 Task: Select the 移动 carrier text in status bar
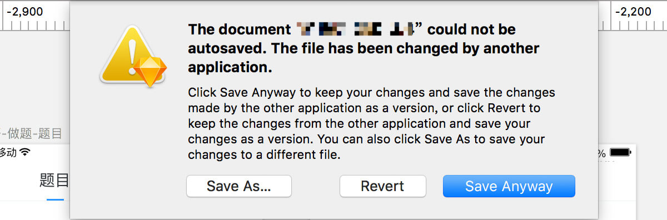click(x=8, y=152)
